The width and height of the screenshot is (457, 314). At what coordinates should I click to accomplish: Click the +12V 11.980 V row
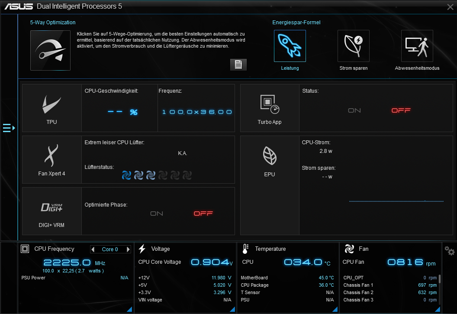pyautogui.click(x=185, y=278)
